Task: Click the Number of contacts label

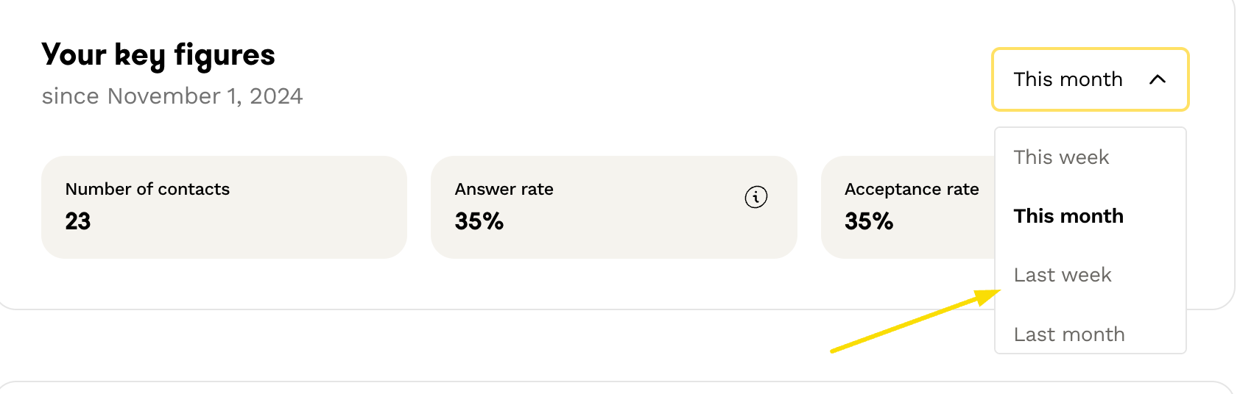Action: pyautogui.click(x=147, y=189)
